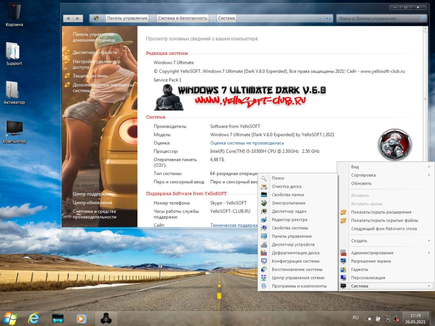Viewport: 435px width, 326px height.
Task: Toggle Показать/скрыть расширение
Action: pos(381,212)
